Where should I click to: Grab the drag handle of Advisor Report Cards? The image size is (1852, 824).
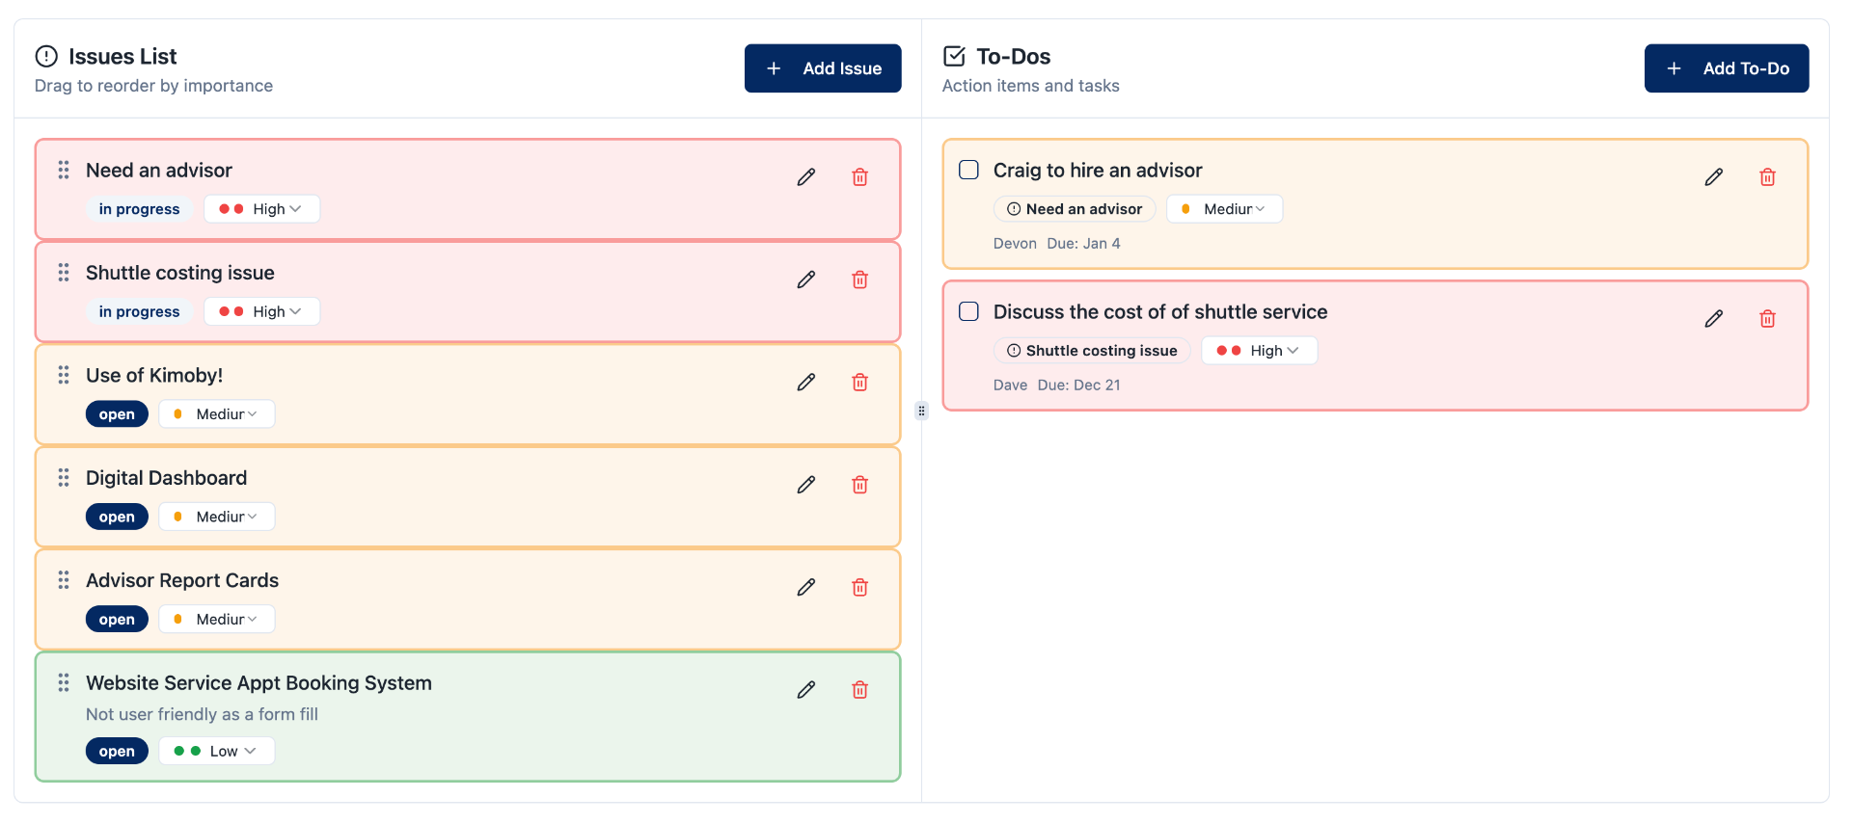(64, 580)
